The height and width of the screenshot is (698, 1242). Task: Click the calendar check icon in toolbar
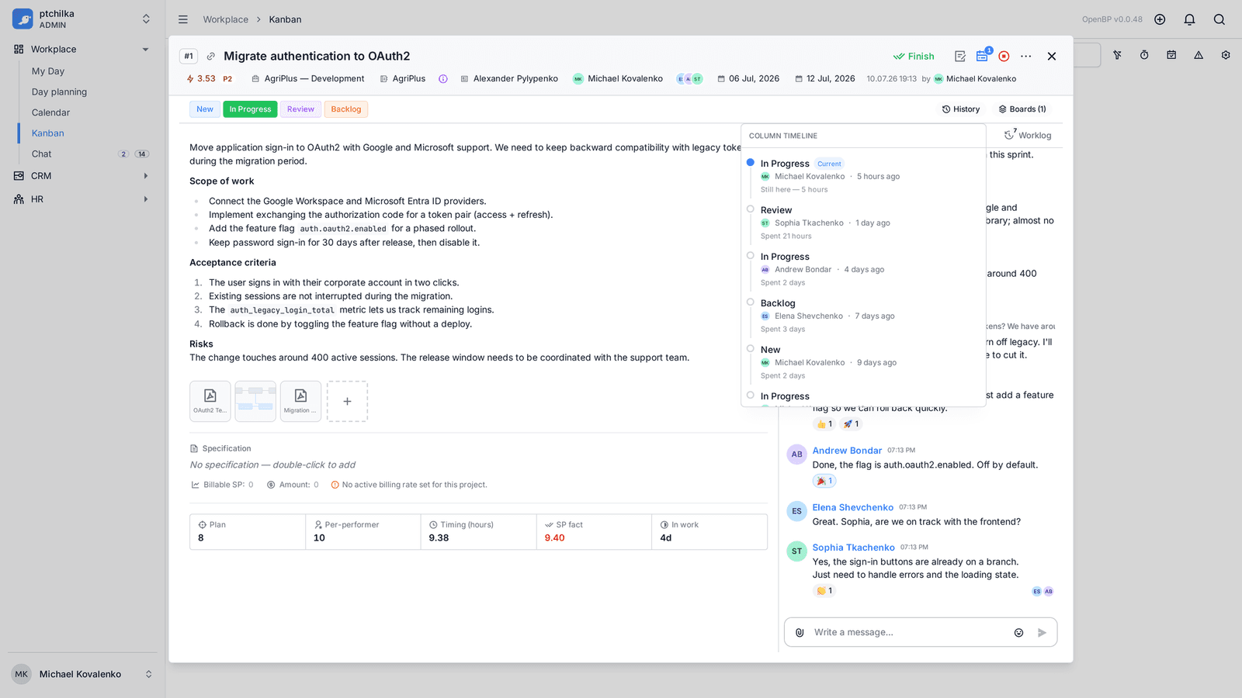[x=1171, y=55]
